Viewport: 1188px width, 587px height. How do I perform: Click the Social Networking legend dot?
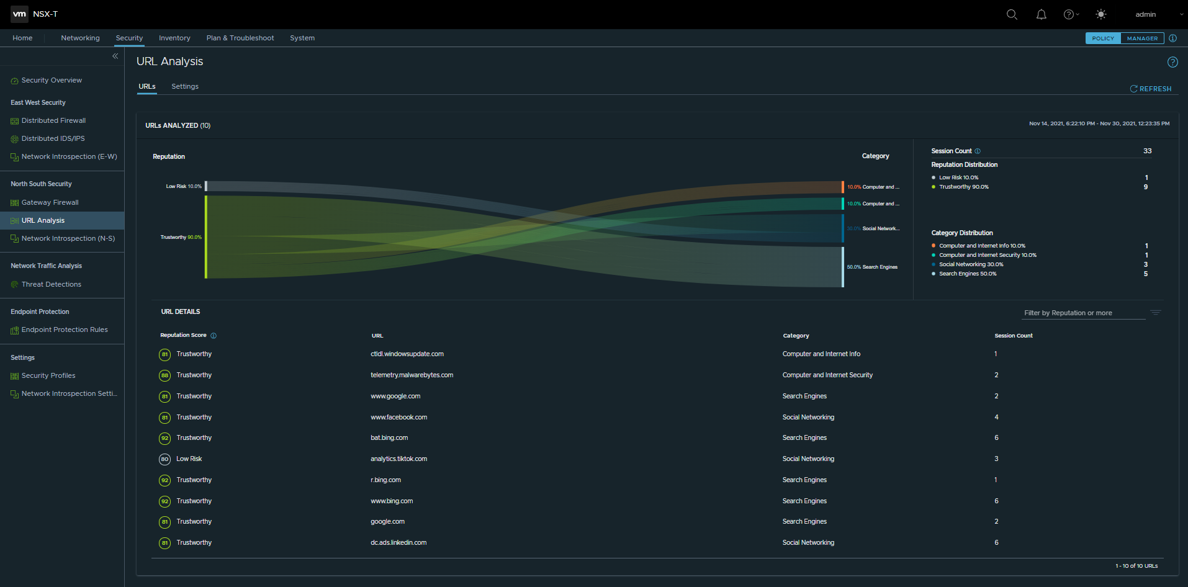[934, 264]
